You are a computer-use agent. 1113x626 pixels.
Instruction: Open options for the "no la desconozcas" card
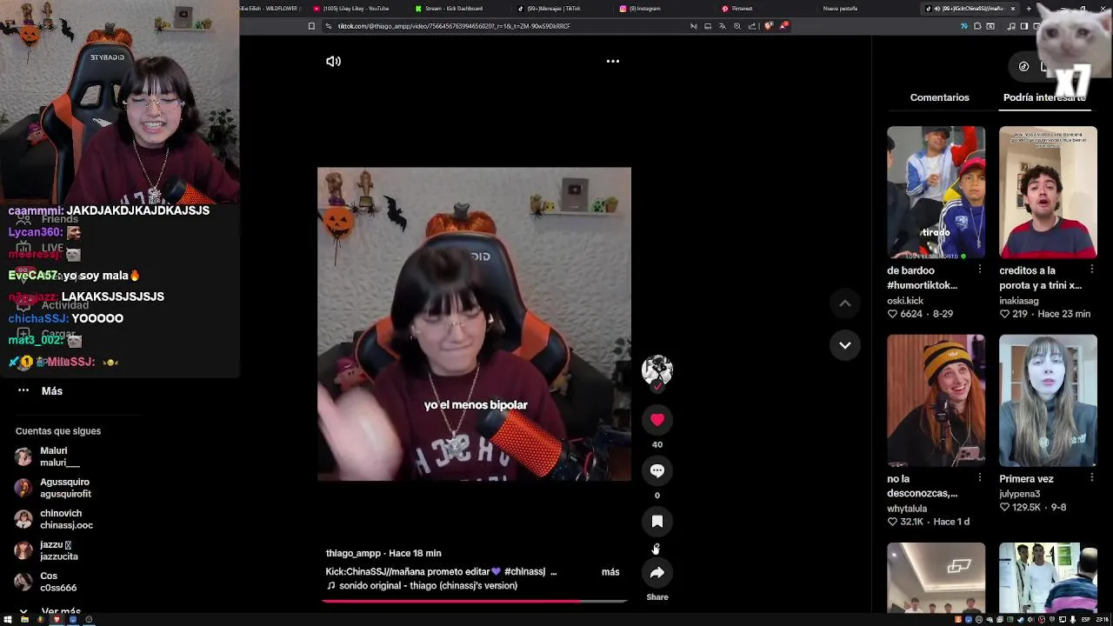(x=980, y=477)
